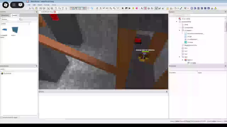Open the Insert menu
Image resolution: width=227 pixels, height=127 pixels.
[x=40, y=5]
